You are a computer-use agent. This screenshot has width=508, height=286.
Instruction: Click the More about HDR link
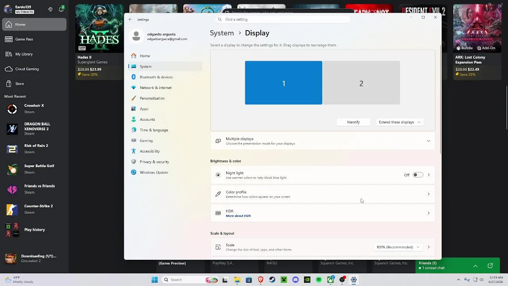238,216
